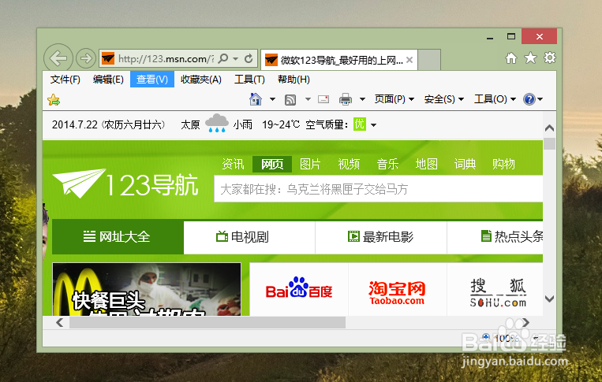Click the forward navigation arrow

[86, 58]
